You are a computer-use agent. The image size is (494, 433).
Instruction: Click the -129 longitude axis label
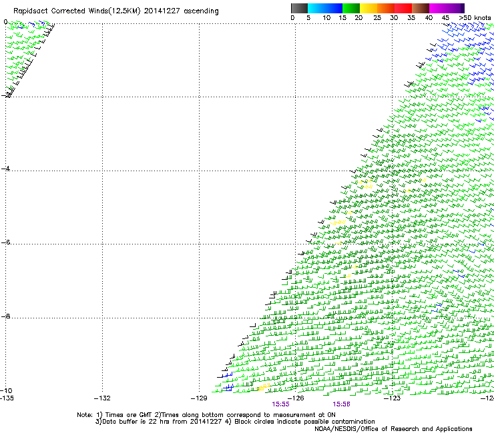[x=199, y=398]
